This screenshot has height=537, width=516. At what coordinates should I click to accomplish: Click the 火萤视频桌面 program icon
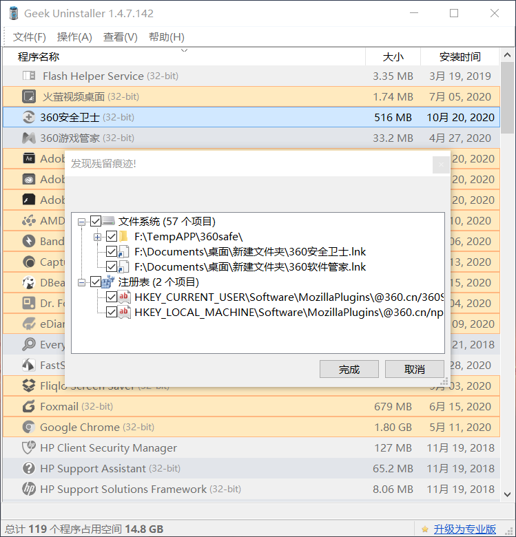click(29, 96)
